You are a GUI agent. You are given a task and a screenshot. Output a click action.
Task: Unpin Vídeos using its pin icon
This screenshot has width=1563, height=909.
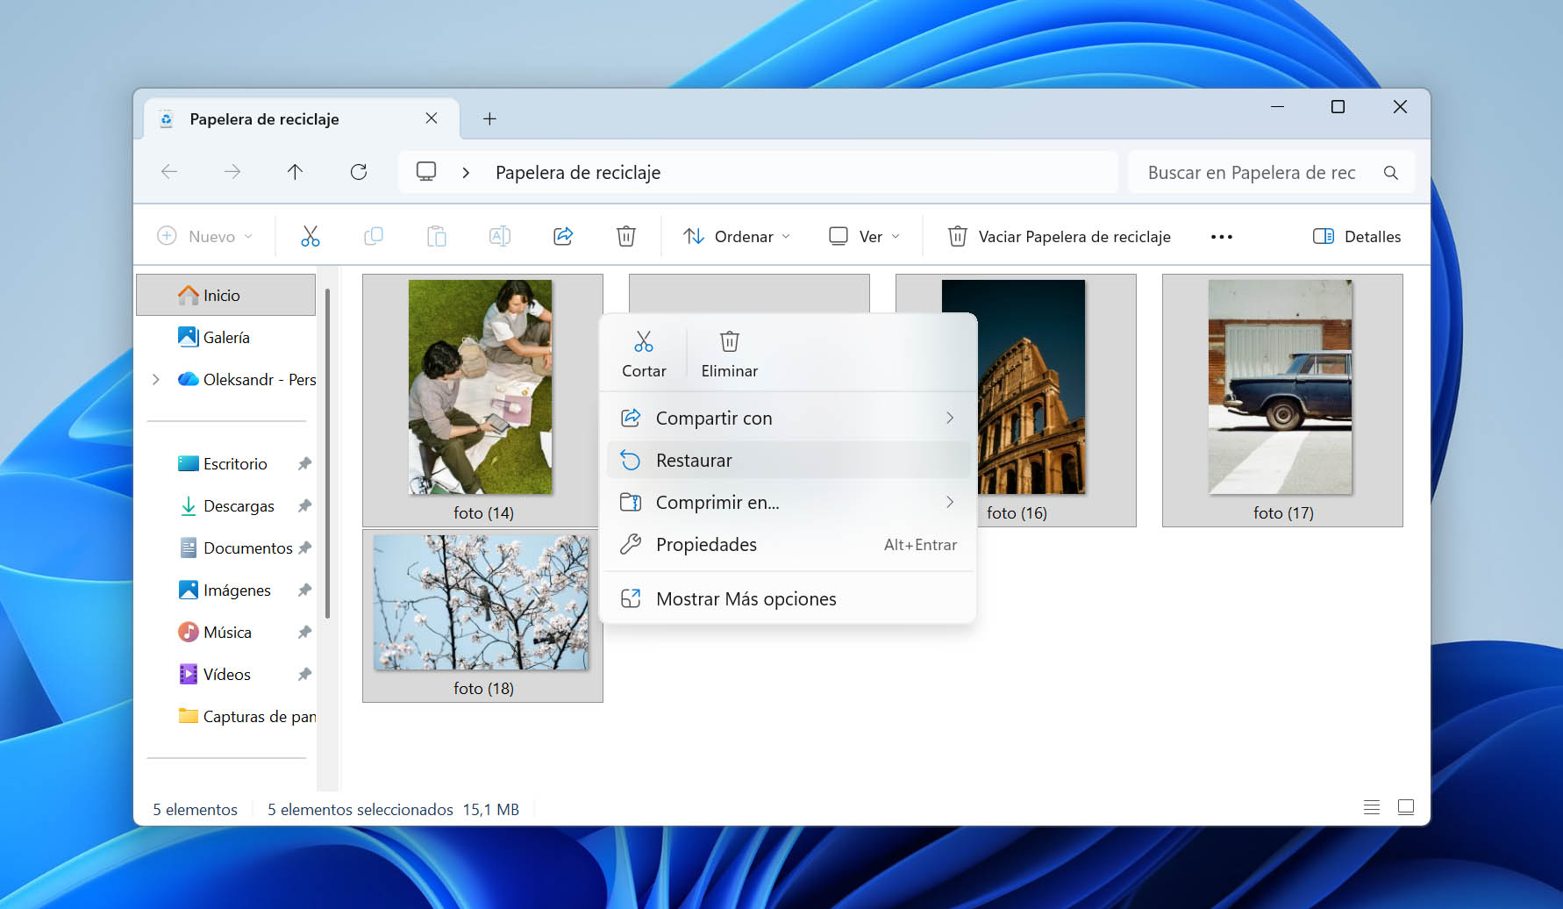[304, 674]
